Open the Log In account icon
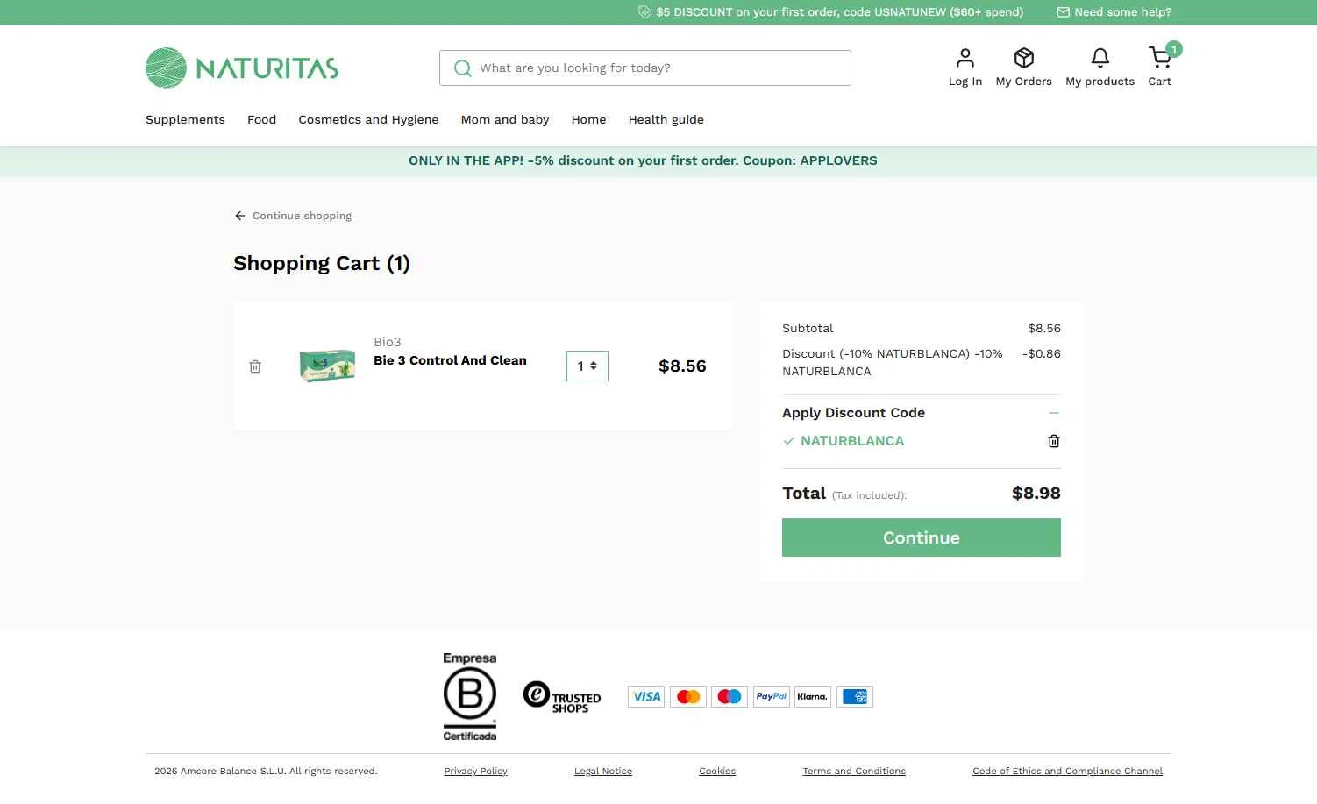This screenshot has width=1317, height=804. (965, 58)
